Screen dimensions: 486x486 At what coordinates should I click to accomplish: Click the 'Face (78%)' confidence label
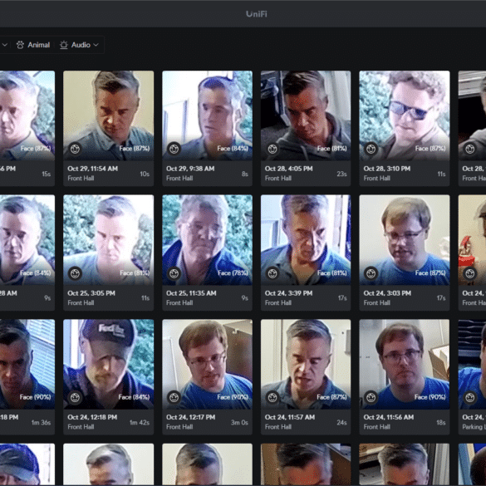(233, 273)
